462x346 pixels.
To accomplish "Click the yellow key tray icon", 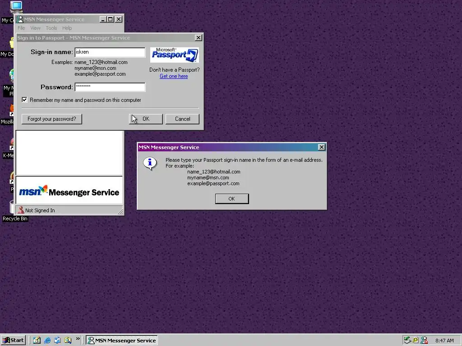I will click(x=416, y=341).
